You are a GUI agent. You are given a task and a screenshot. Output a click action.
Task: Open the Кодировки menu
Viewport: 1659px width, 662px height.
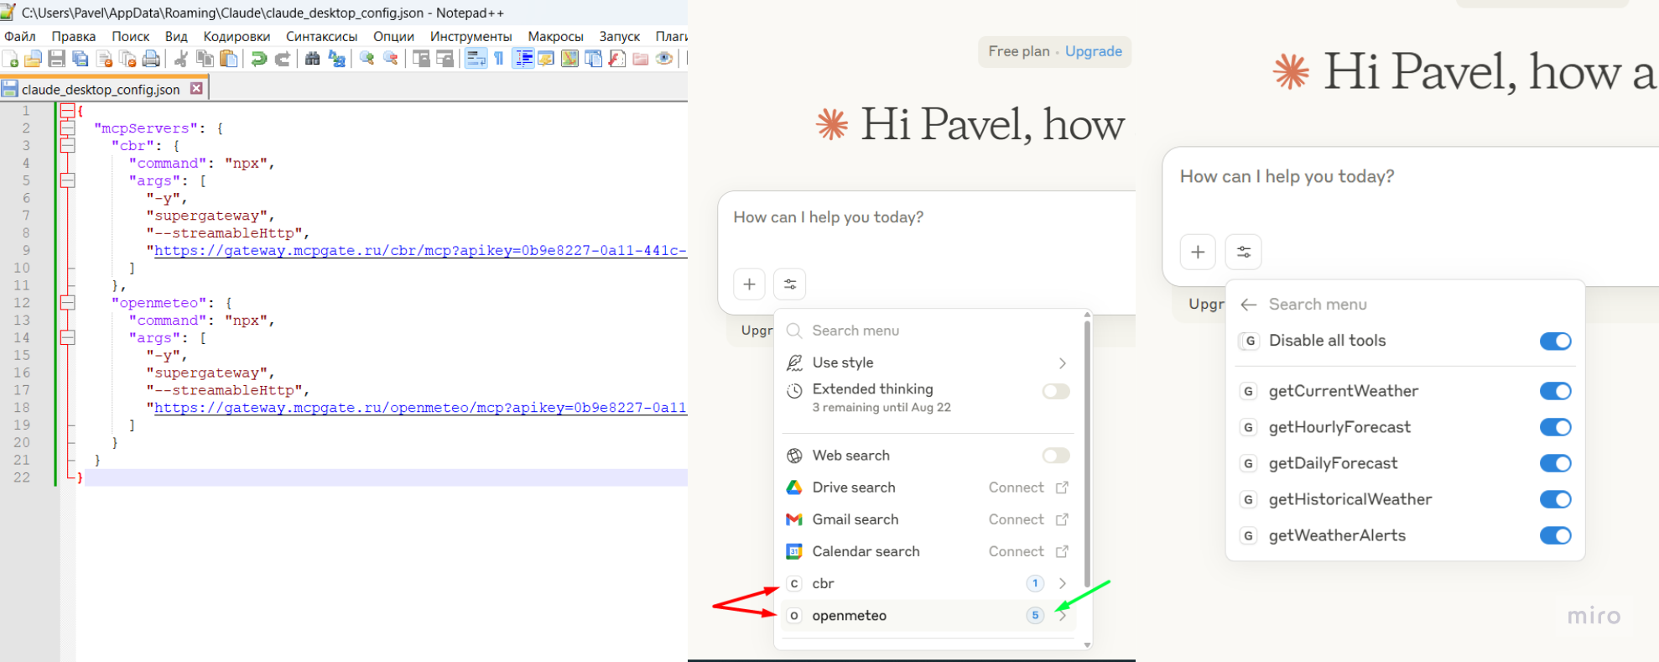point(237,37)
